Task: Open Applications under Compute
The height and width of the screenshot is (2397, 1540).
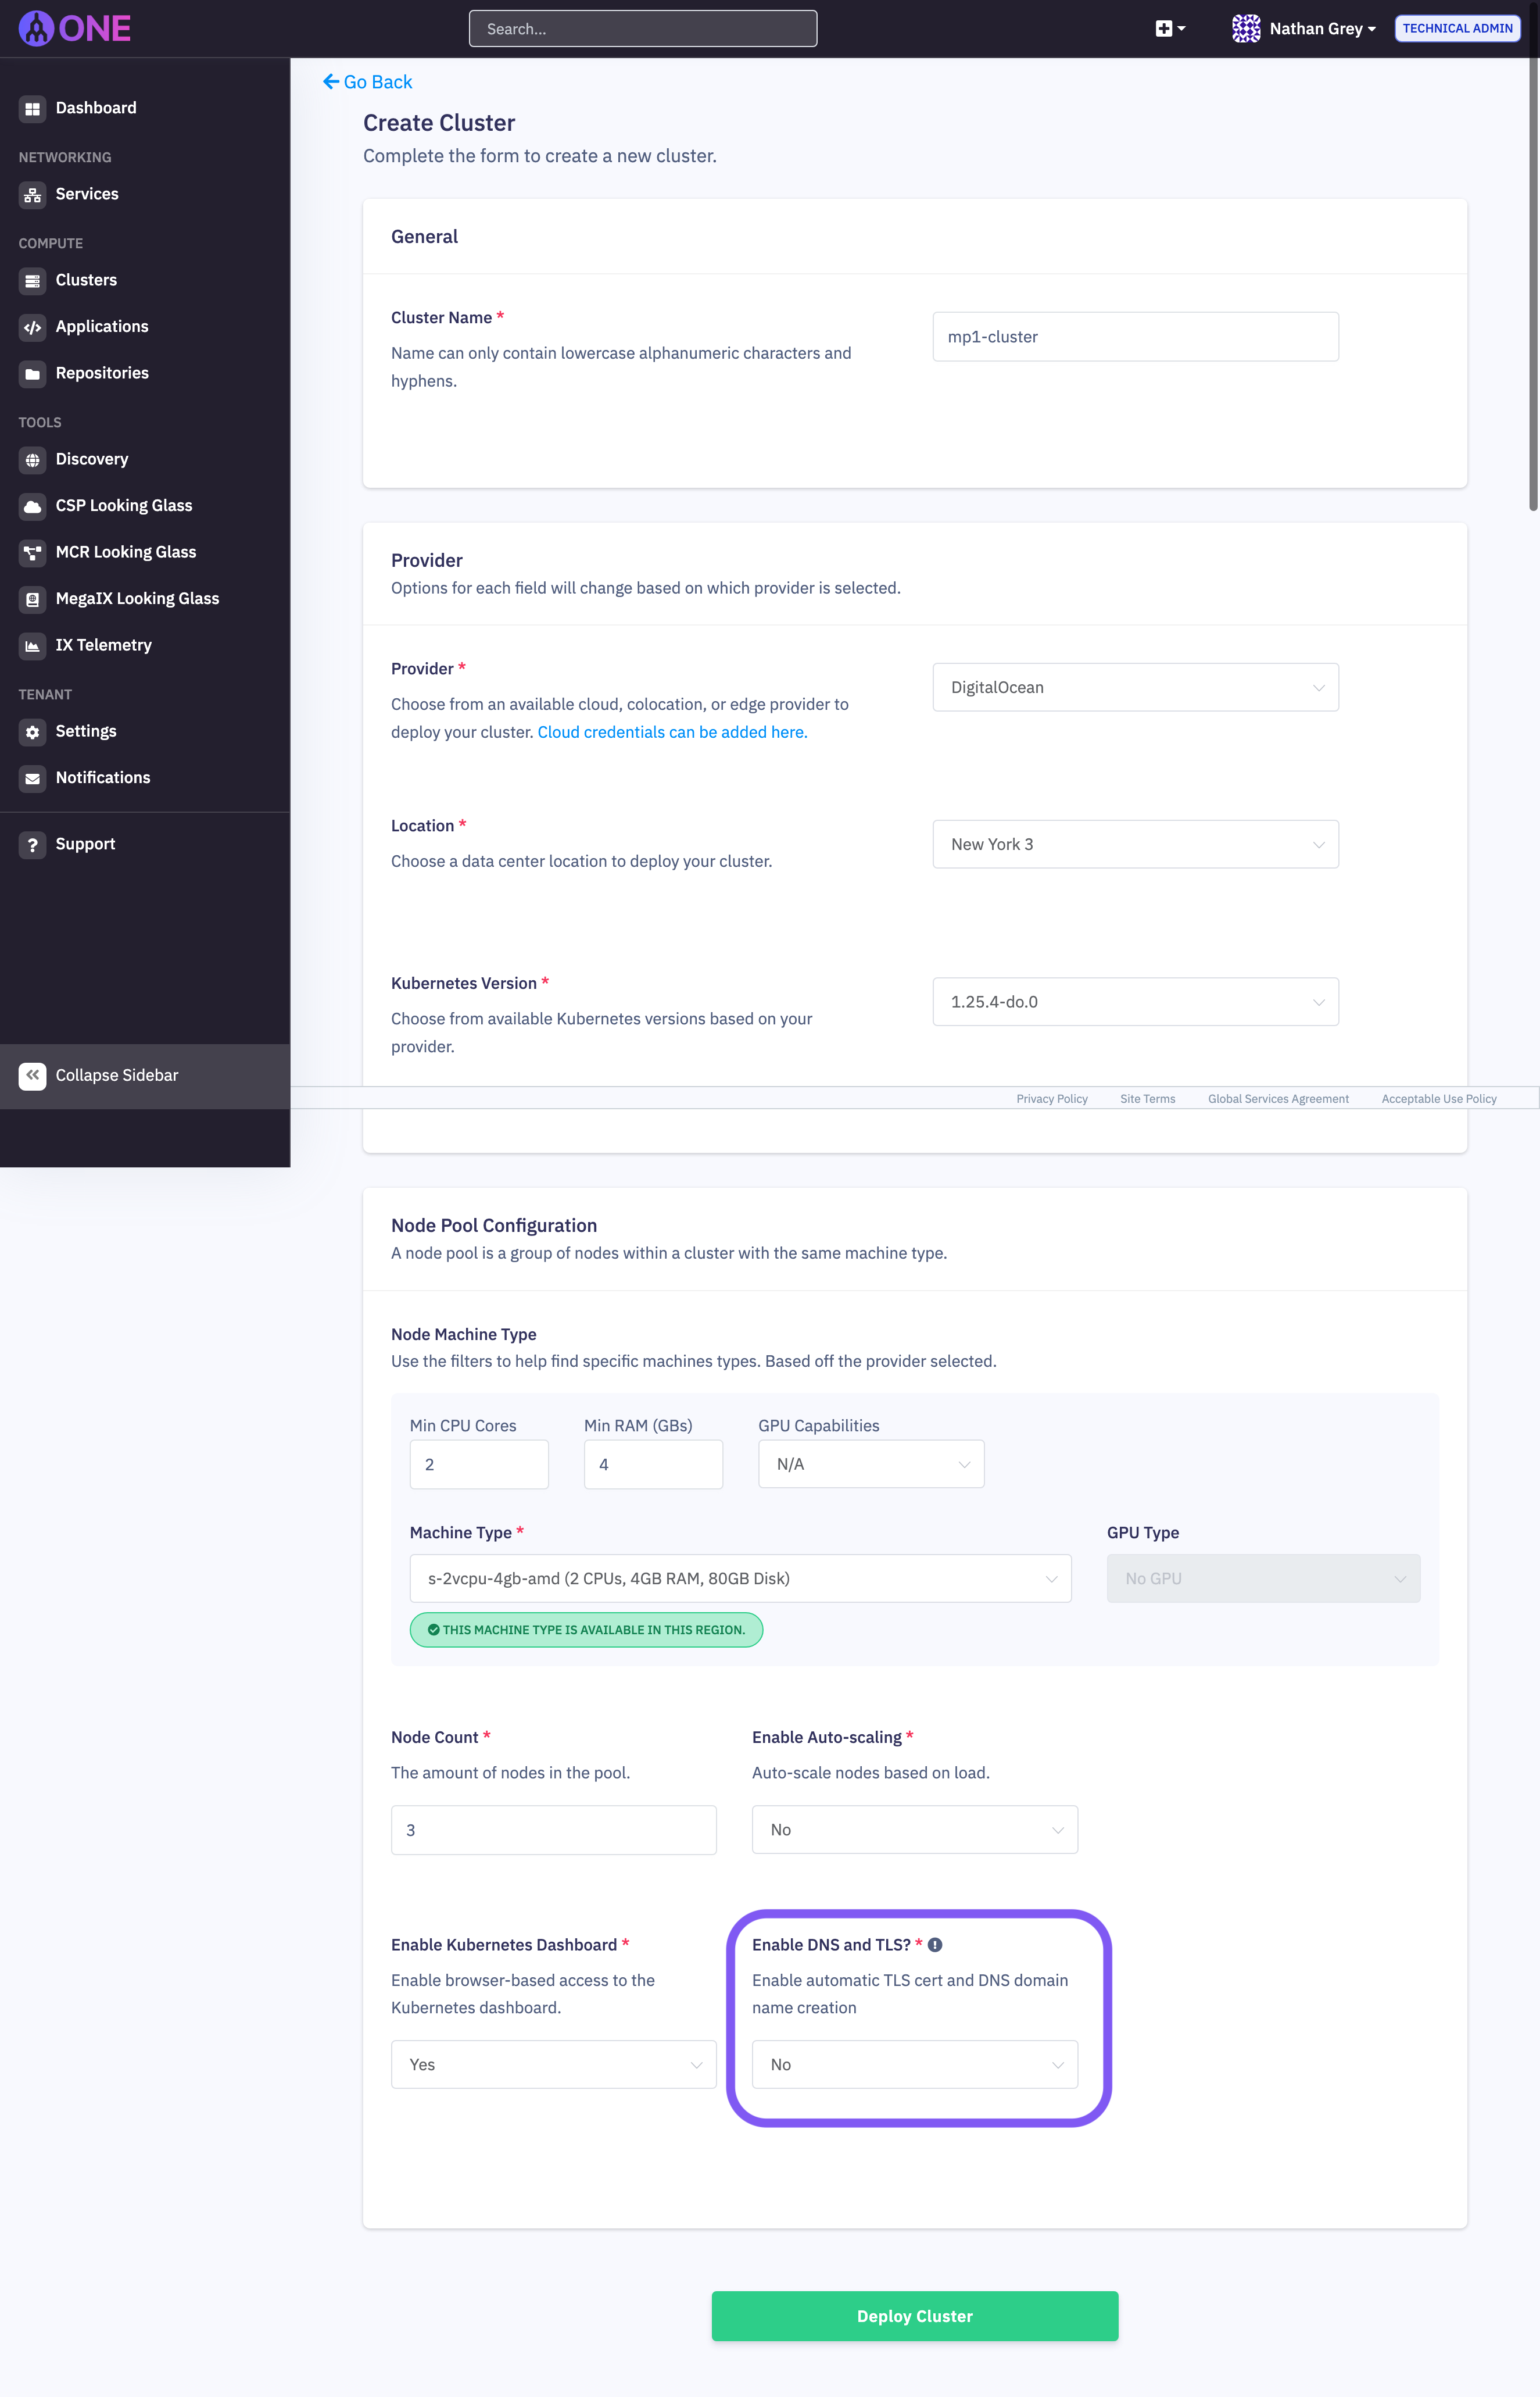Action: (101, 326)
